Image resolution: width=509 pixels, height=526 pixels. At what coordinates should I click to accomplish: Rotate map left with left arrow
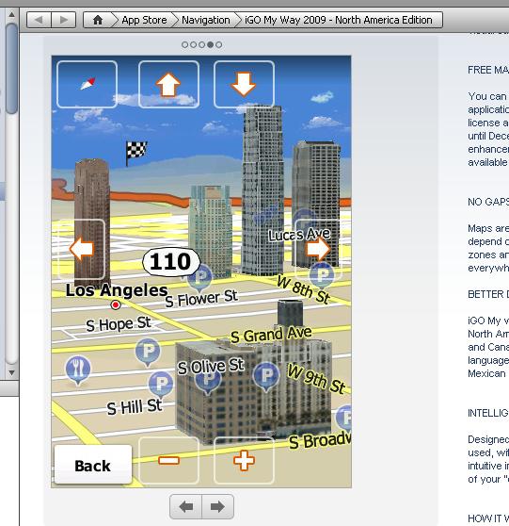pos(81,249)
